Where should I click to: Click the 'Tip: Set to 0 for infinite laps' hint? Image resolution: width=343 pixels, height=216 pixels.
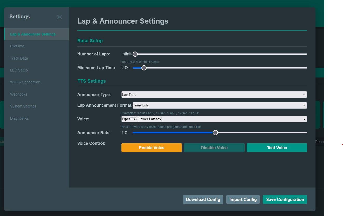tap(140, 62)
